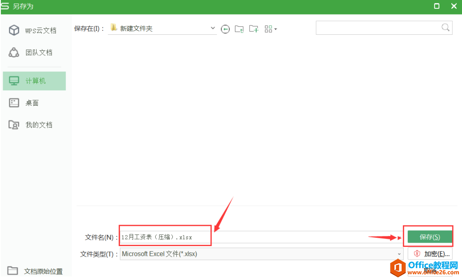Click the 新建文件夹 folder icon
The image size is (462, 280).
pyautogui.click(x=114, y=28)
